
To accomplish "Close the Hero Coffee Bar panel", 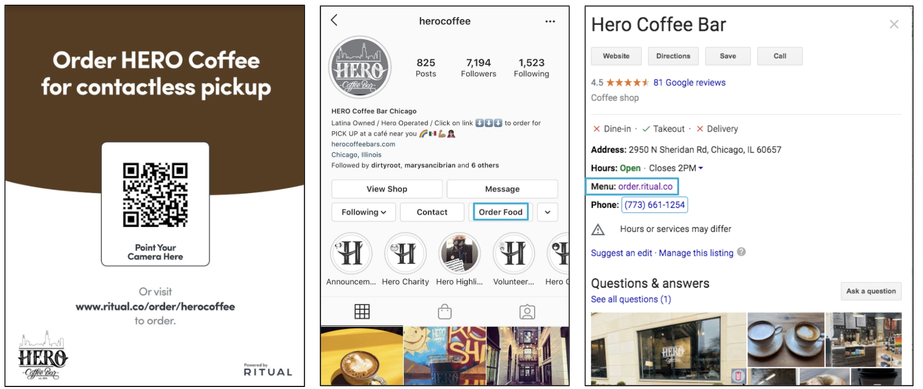I will point(894,24).
